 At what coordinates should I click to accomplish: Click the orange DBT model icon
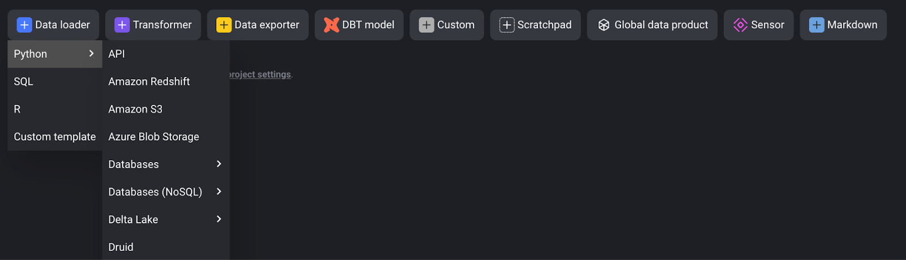[x=331, y=25]
